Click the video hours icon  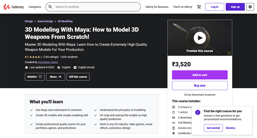click(173, 107)
